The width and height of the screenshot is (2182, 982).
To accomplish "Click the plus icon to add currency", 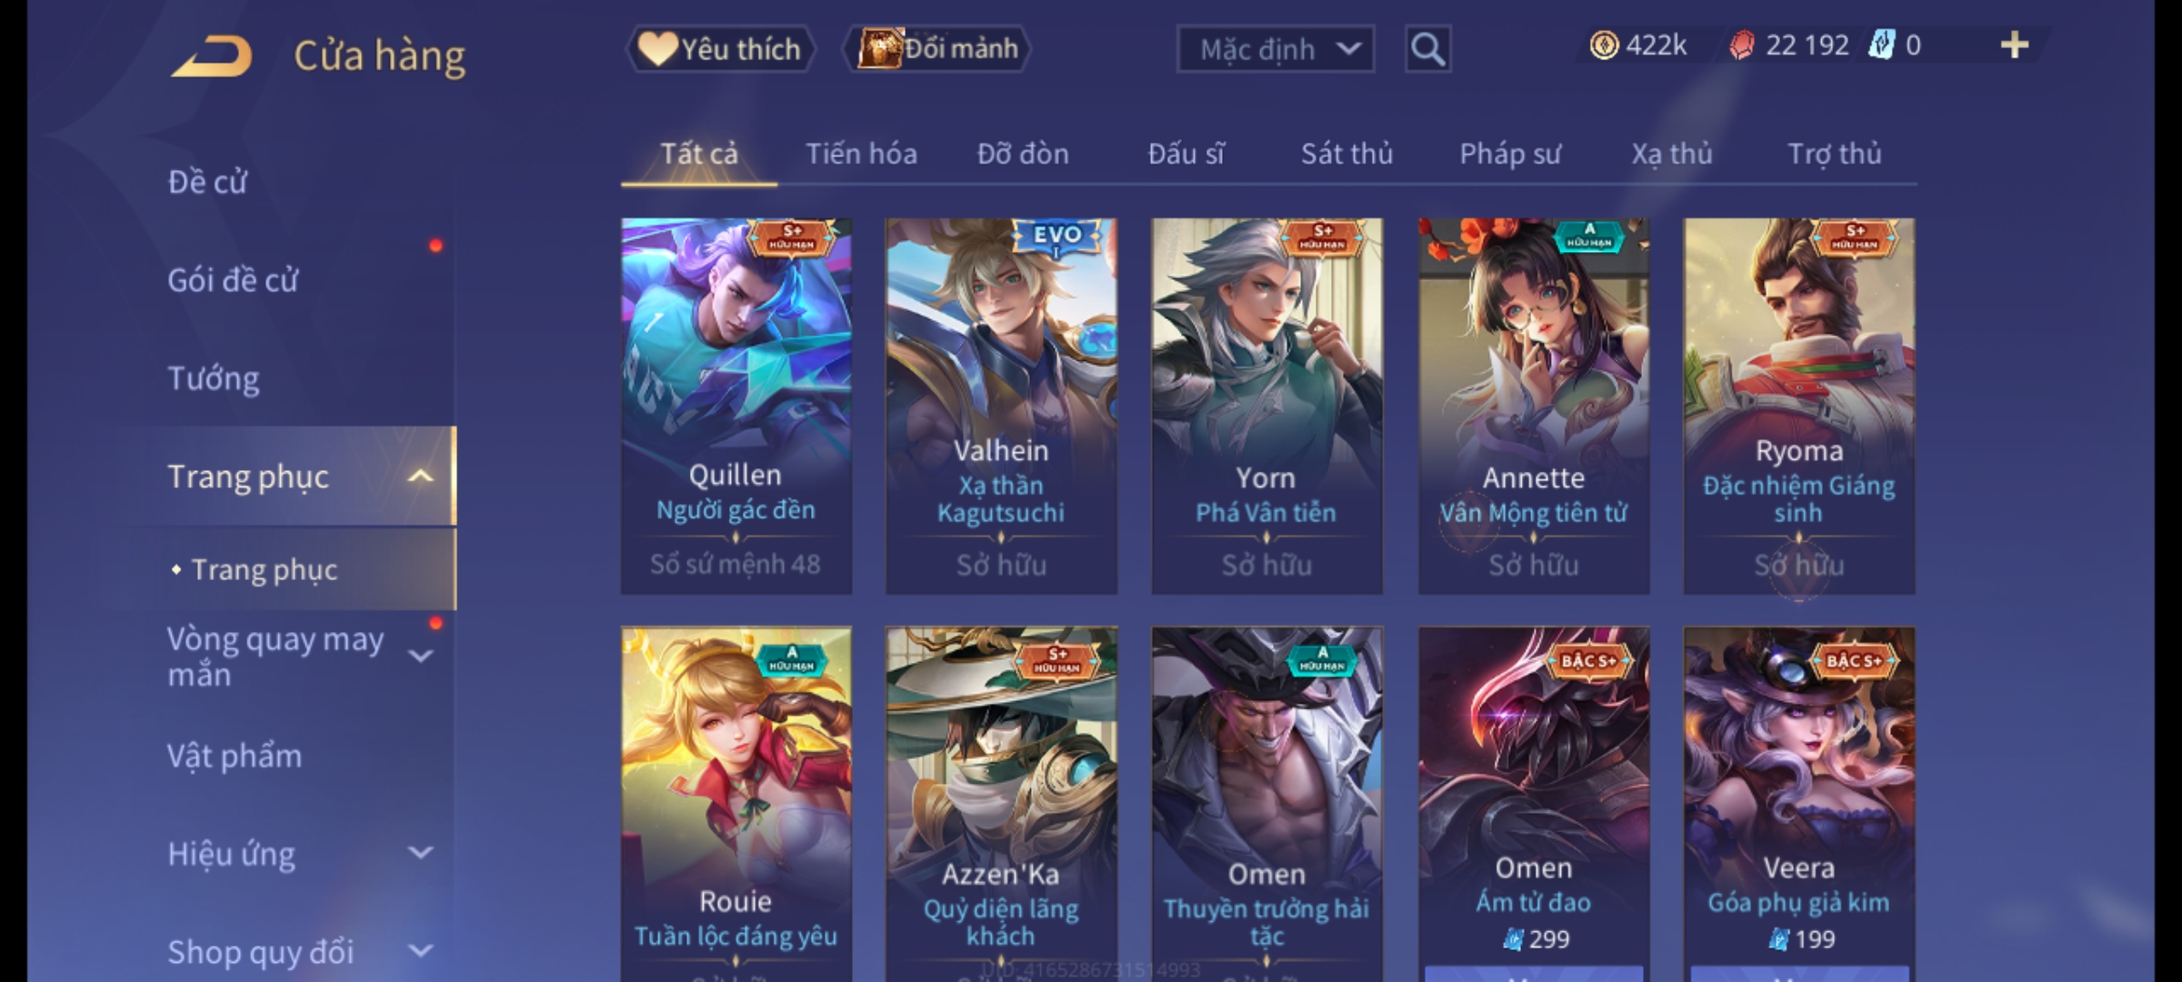I will pyautogui.click(x=2015, y=45).
